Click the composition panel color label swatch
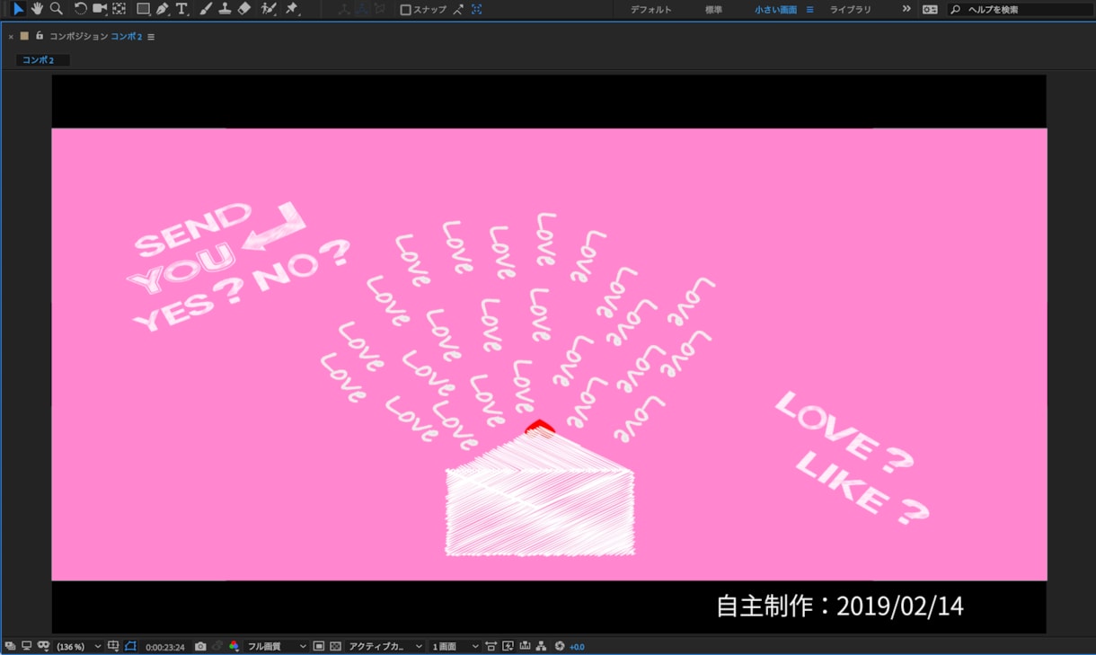 (25, 36)
